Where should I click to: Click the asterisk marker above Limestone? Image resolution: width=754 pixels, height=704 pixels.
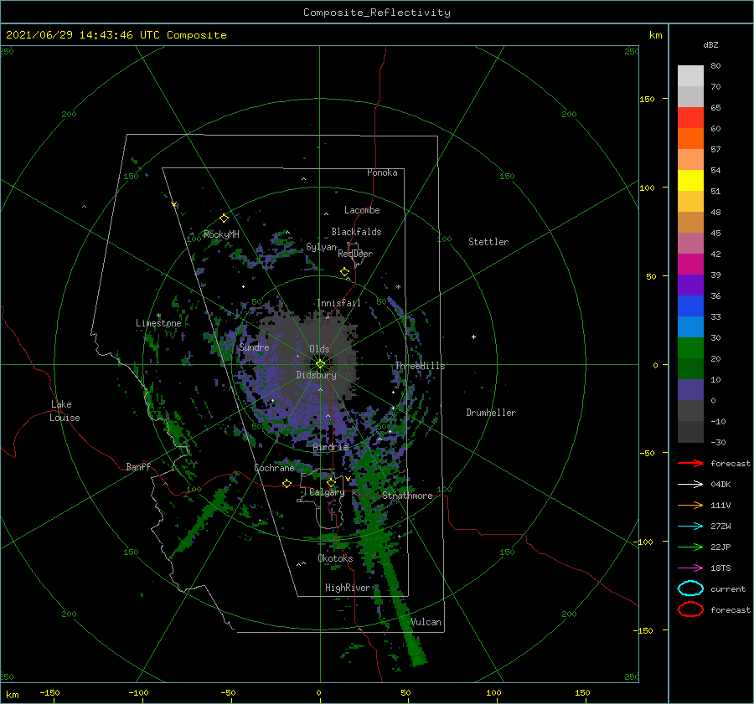(158, 316)
